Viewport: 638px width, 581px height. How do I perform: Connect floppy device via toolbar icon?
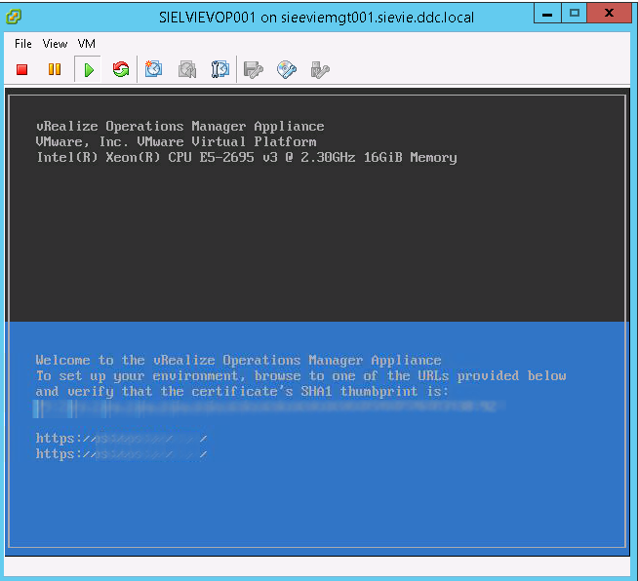point(254,69)
